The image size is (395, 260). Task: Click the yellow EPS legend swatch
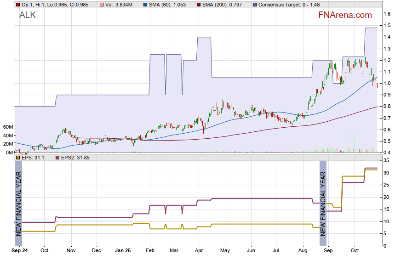18,158
